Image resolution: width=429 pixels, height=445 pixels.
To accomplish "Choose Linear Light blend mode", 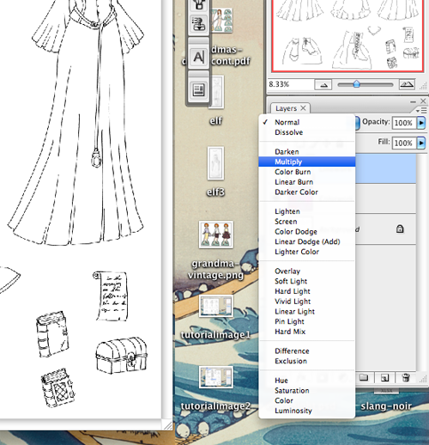I will coord(306,311).
